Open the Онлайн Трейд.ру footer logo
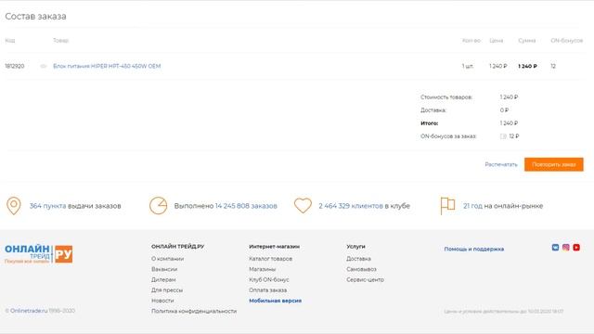 39,254
